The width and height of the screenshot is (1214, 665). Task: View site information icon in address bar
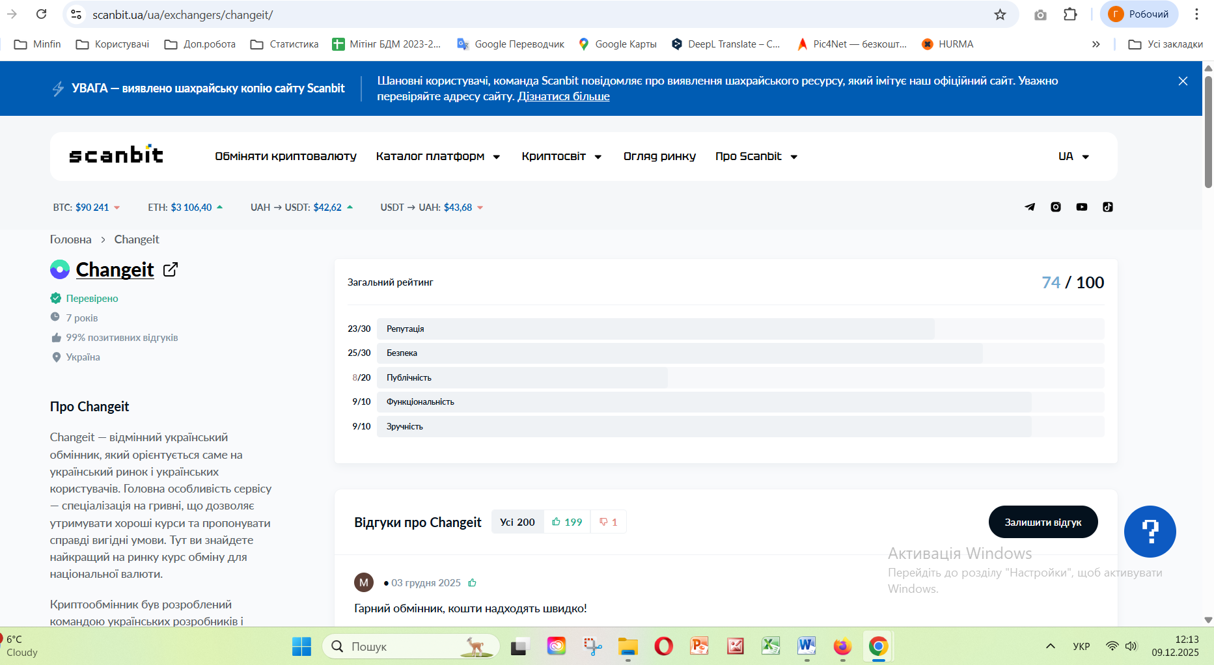(76, 14)
